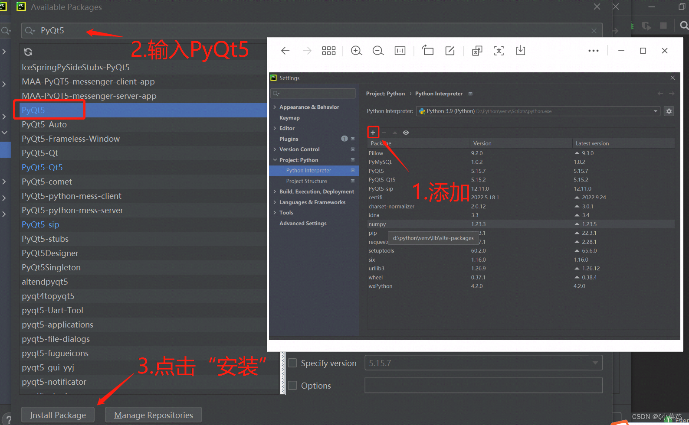Click the package list vertical scrollbar

click(x=283, y=373)
